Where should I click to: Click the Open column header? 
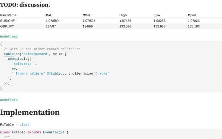pos(192,15)
